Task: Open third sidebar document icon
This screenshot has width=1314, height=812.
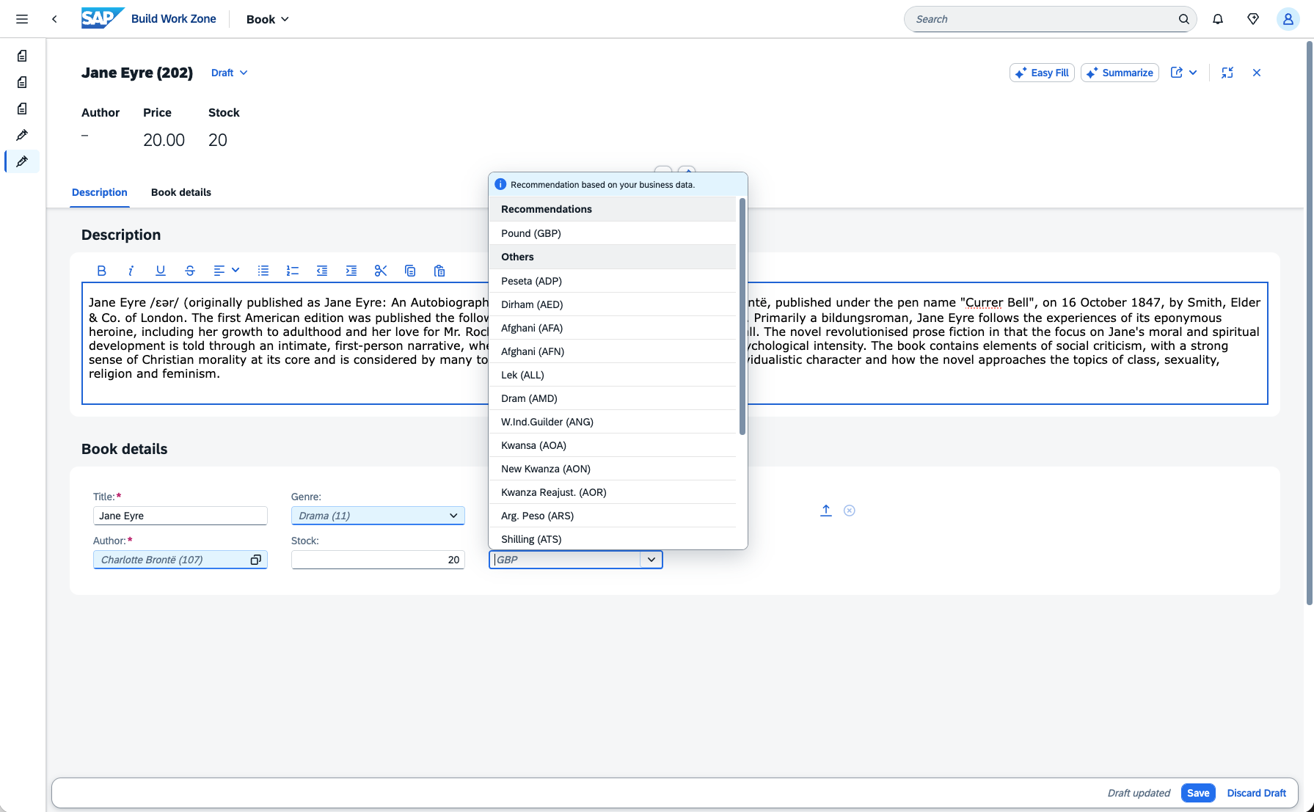Action: point(22,109)
